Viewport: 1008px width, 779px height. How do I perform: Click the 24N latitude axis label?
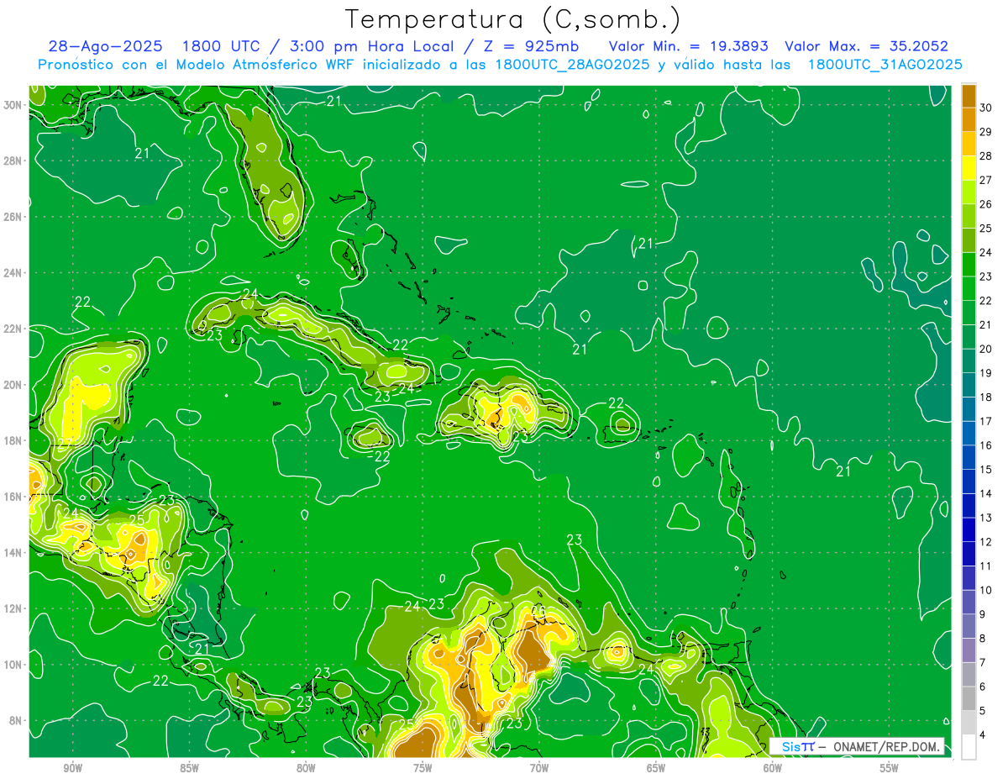pyautogui.click(x=13, y=273)
